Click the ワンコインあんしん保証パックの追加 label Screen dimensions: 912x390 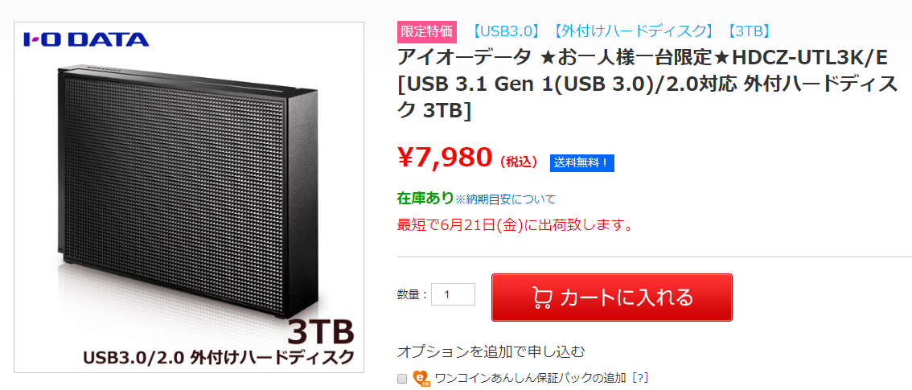pyautogui.click(x=532, y=378)
